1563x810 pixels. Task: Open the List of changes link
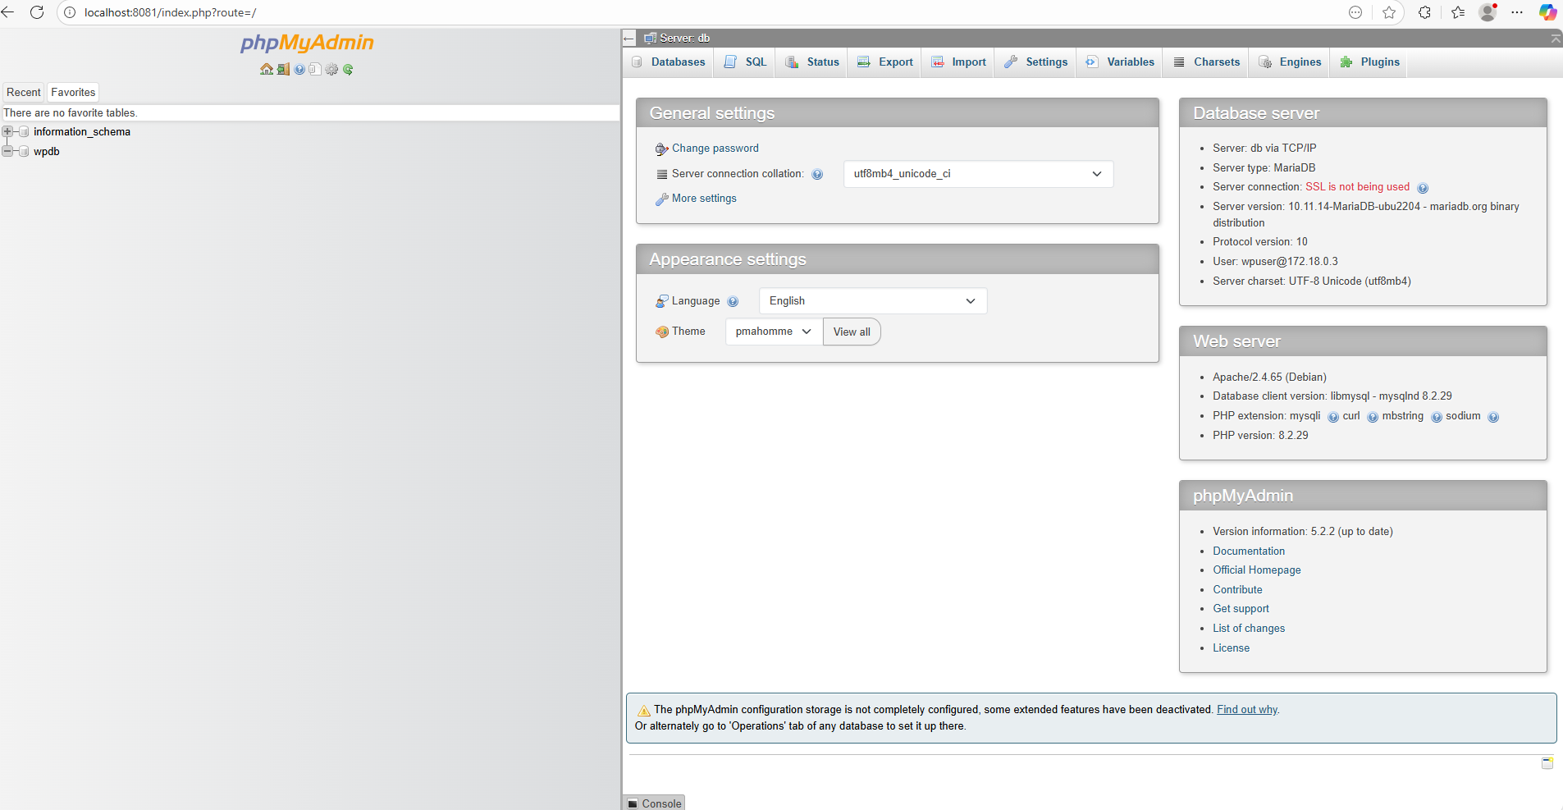click(1249, 629)
